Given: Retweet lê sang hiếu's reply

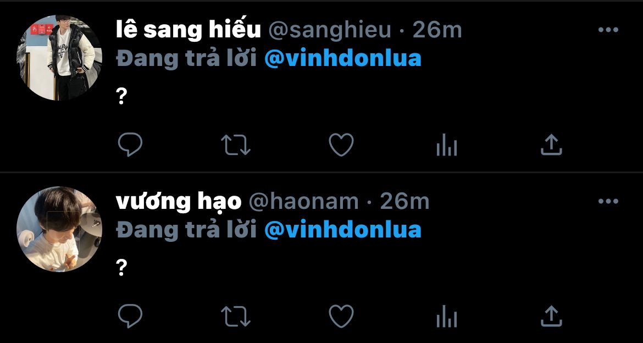Looking at the screenshot, I should 235,145.
